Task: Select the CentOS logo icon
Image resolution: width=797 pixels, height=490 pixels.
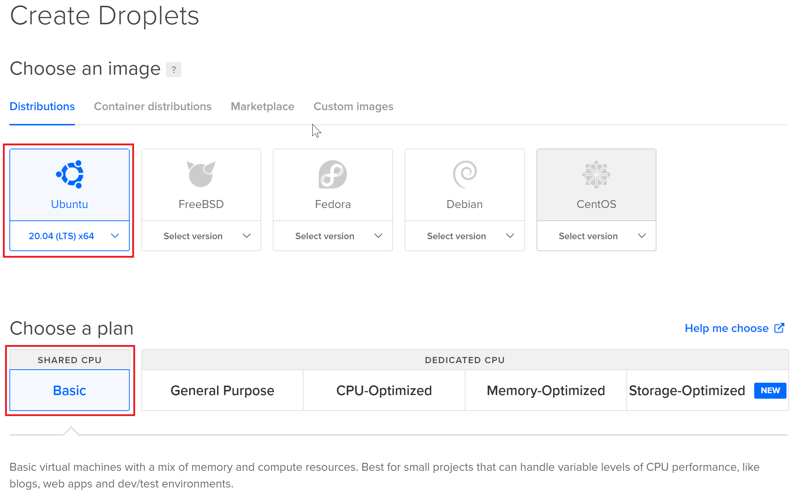Action: coord(596,174)
